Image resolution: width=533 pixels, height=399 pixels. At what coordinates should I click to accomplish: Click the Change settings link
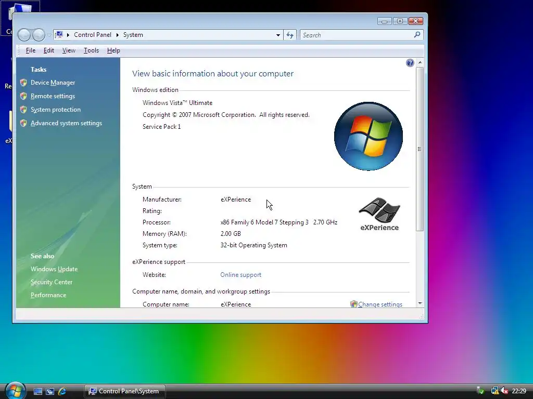click(380, 304)
